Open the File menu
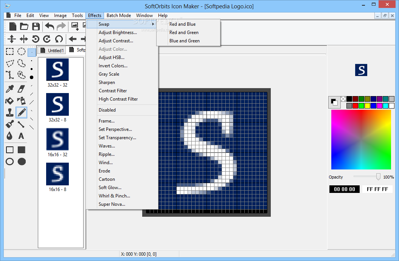The image size is (399, 261). (18, 16)
